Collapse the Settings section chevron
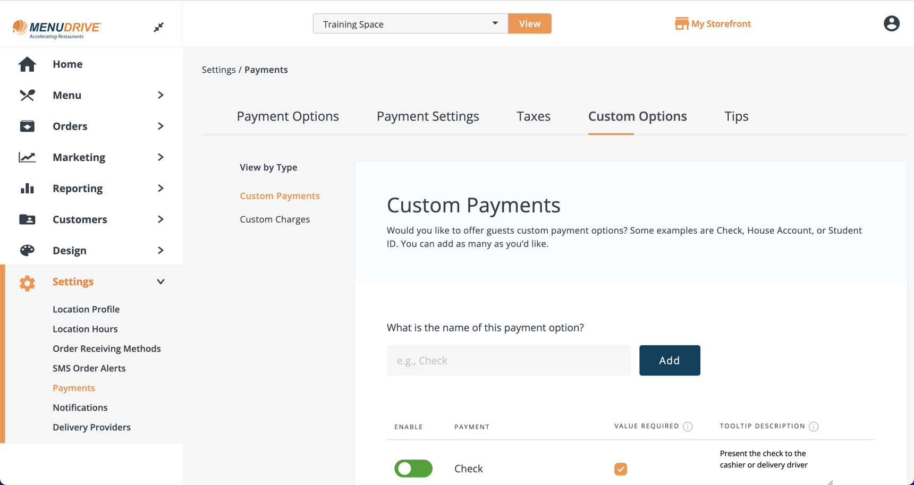914x485 pixels. click(x=160, y=282)
